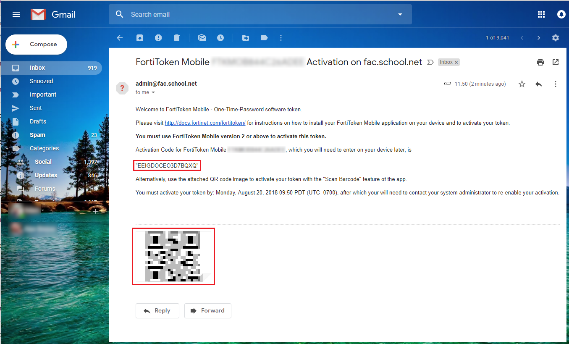Click the back to inbox arrow

[x=120, y=38]
